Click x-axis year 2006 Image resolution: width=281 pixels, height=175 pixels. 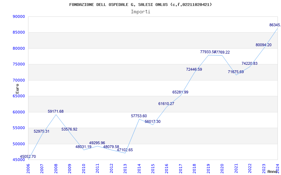tap(28, 169)
